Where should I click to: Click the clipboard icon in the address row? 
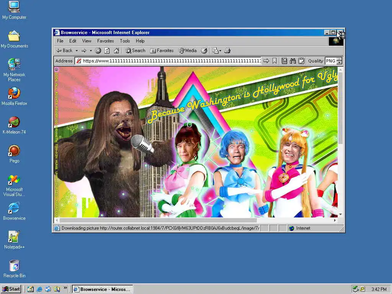click(301, 61)
